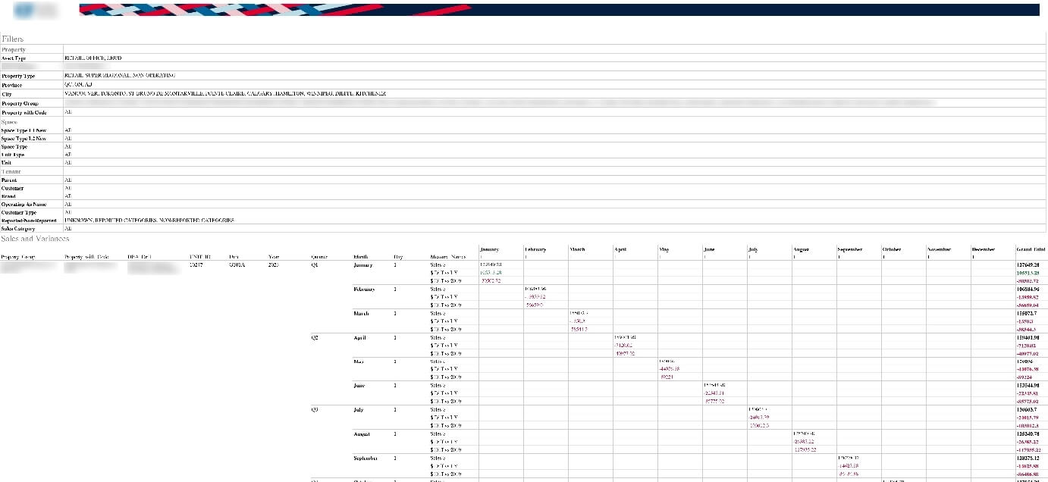
Task: Select the 'QC, ON, AB' province value
Action: point(78,85)
